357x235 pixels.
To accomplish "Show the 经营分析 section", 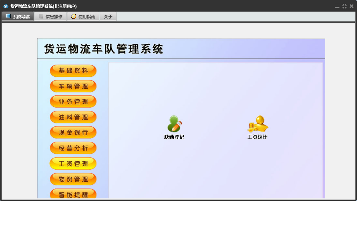I will [x=73, y=148].
